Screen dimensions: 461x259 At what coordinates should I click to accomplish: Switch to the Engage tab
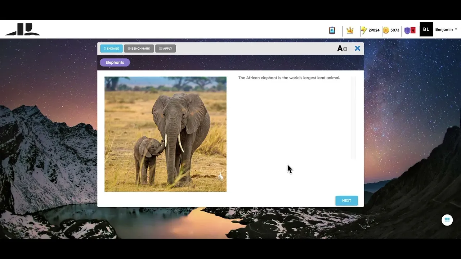[x=111, y=49]
